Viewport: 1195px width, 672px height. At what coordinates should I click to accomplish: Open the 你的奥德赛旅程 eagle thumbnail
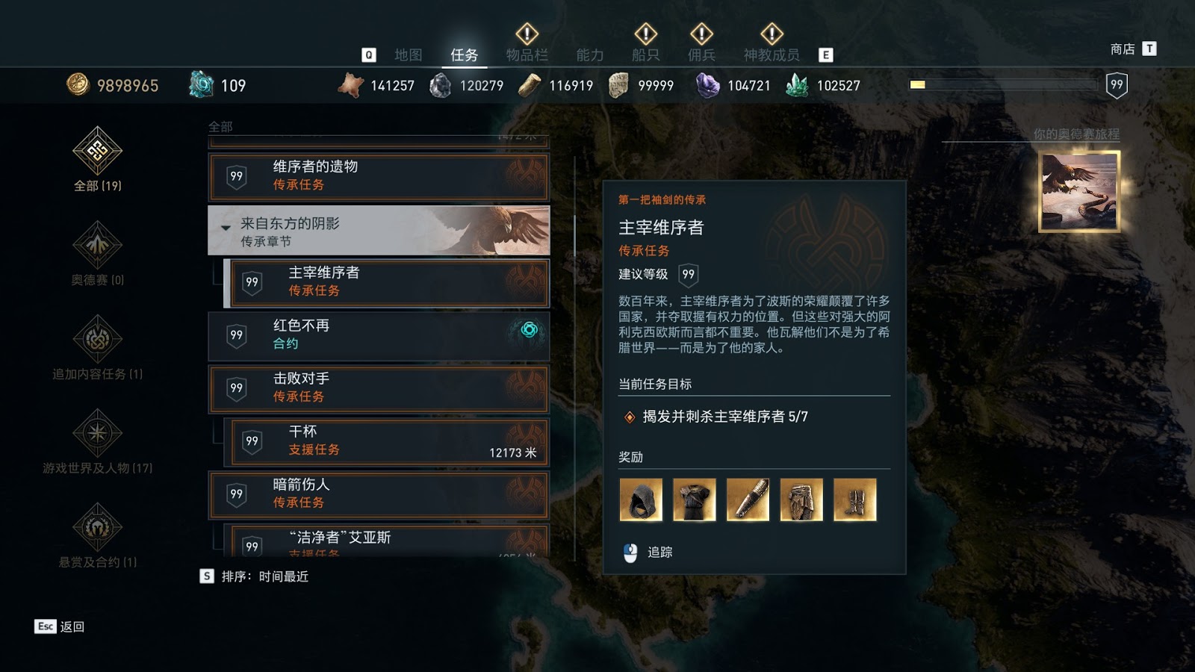1079,191
